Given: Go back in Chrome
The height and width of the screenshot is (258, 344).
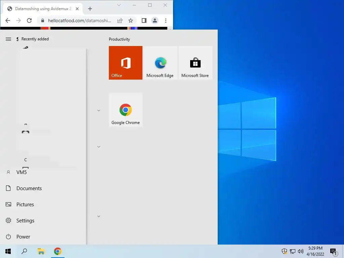Looking at the screenshot, I should [x=8, y=20].
